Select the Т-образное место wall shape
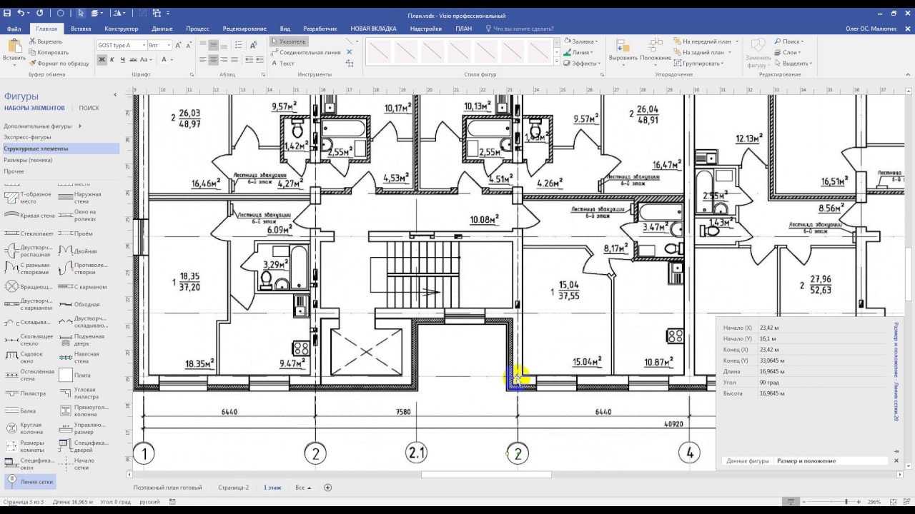Viewport: 915px width, 514px height. point(29,198)
